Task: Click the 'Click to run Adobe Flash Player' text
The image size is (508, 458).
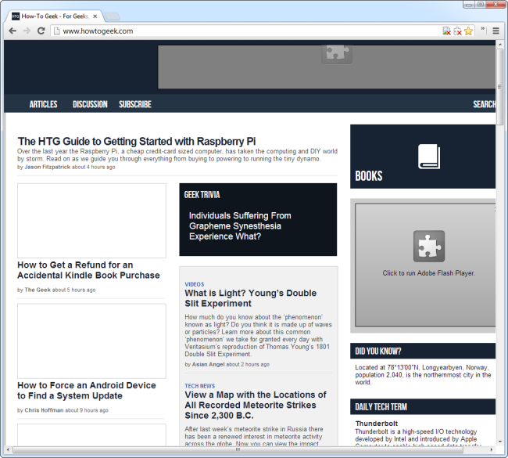Action: [428, 273]
